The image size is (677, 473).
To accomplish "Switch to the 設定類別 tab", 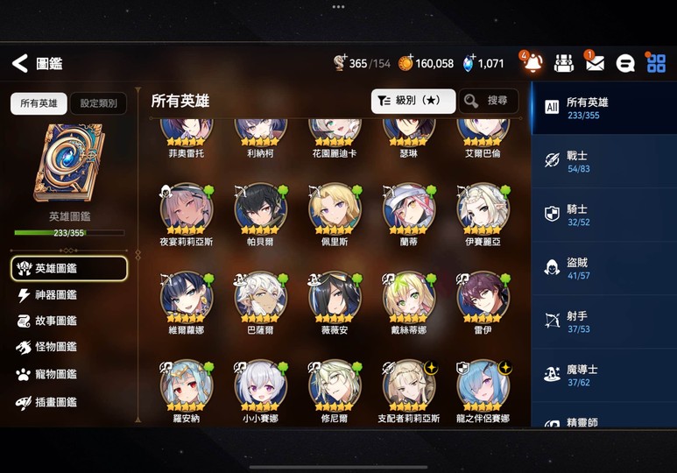I will point(98,103).
